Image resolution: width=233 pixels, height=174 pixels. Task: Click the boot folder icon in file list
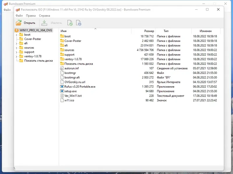pos(62,36)
